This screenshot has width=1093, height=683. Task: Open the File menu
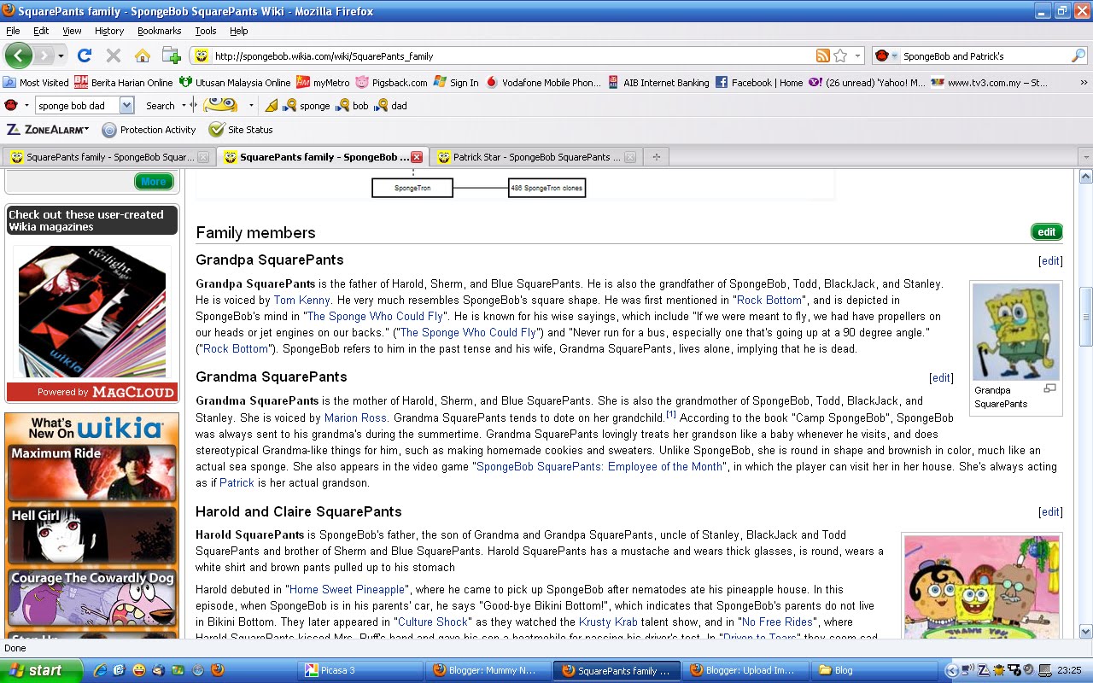point(13,31)
